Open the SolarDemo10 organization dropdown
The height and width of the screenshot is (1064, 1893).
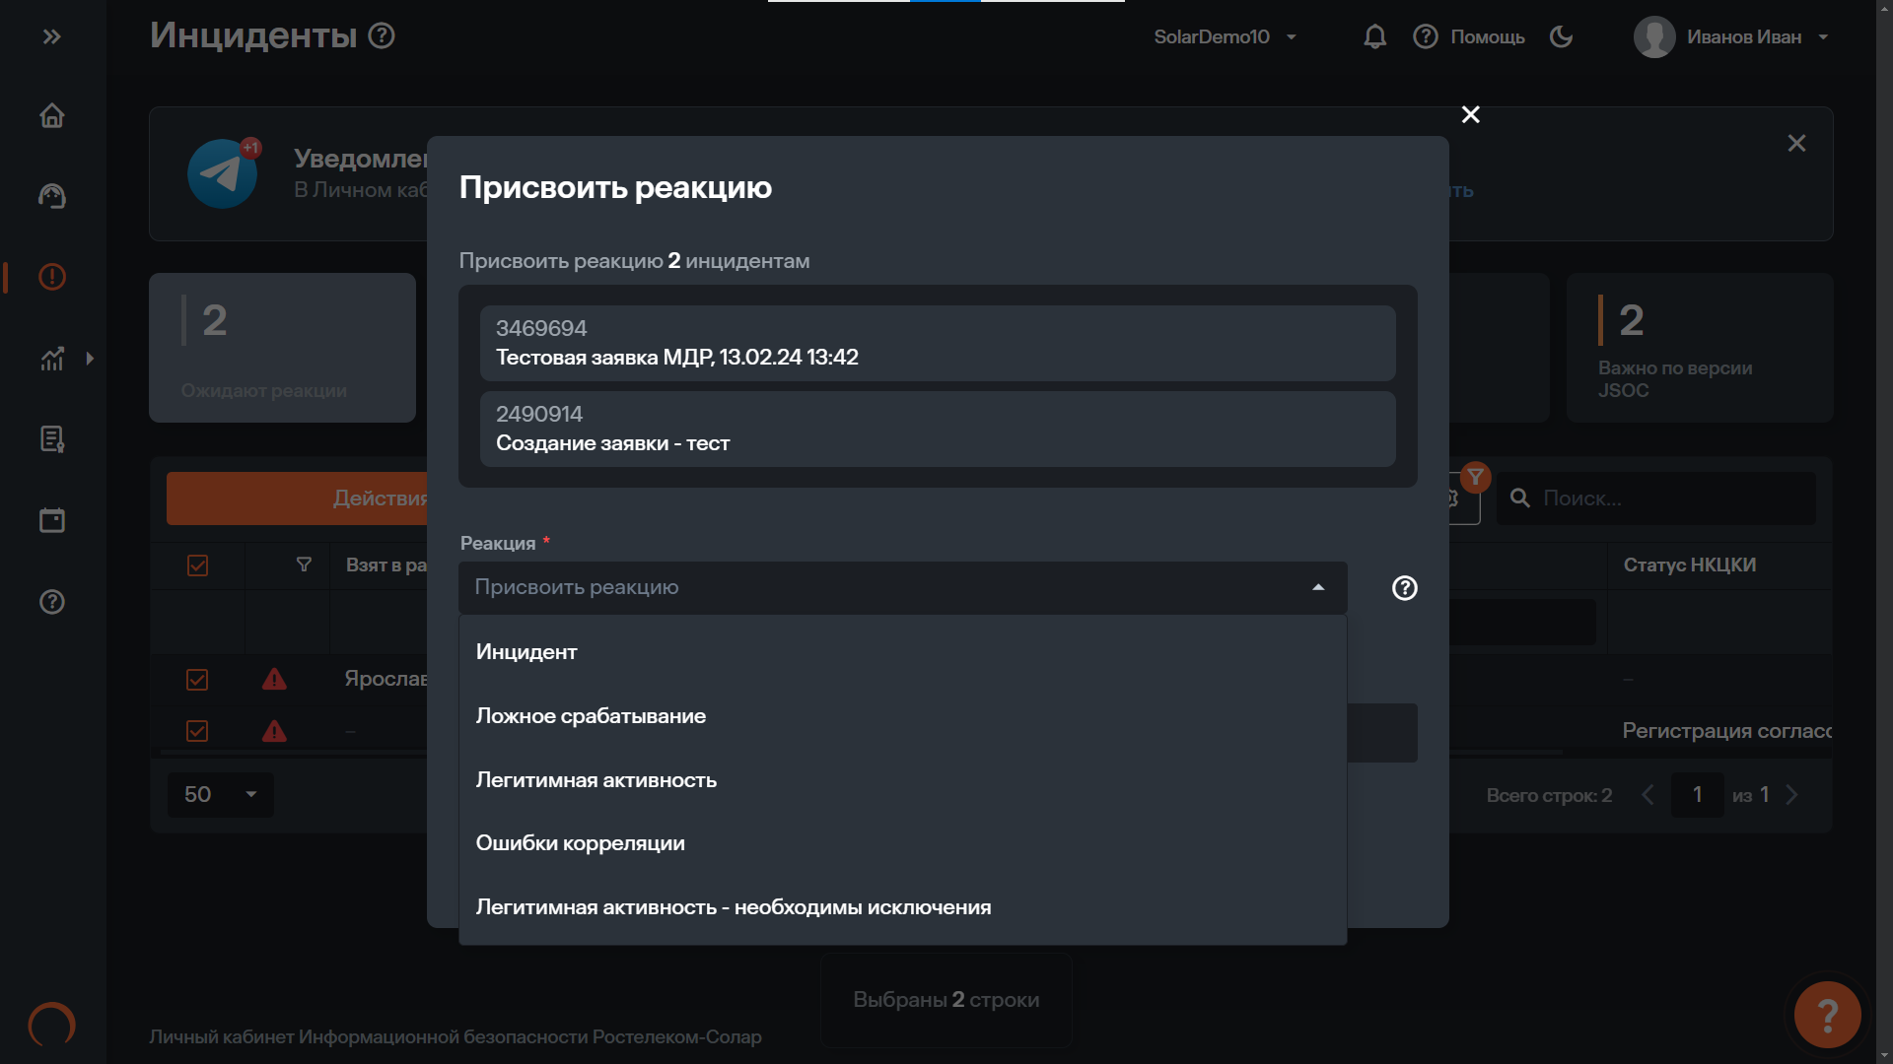click(1225, 37)
